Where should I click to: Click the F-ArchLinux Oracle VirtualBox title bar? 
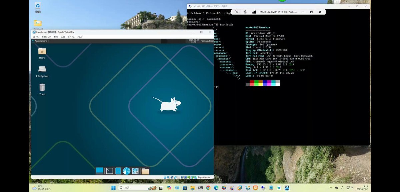[55, 32]
